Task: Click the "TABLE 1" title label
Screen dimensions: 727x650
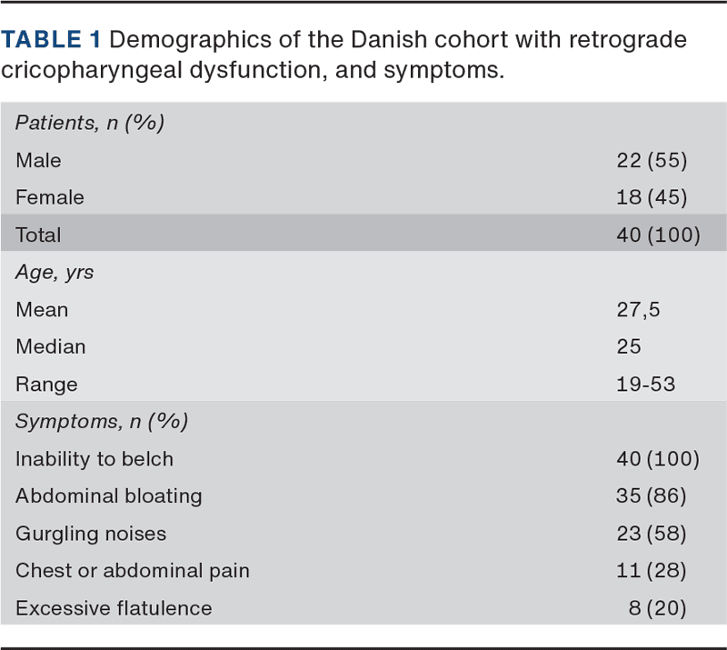Action: 53,41
